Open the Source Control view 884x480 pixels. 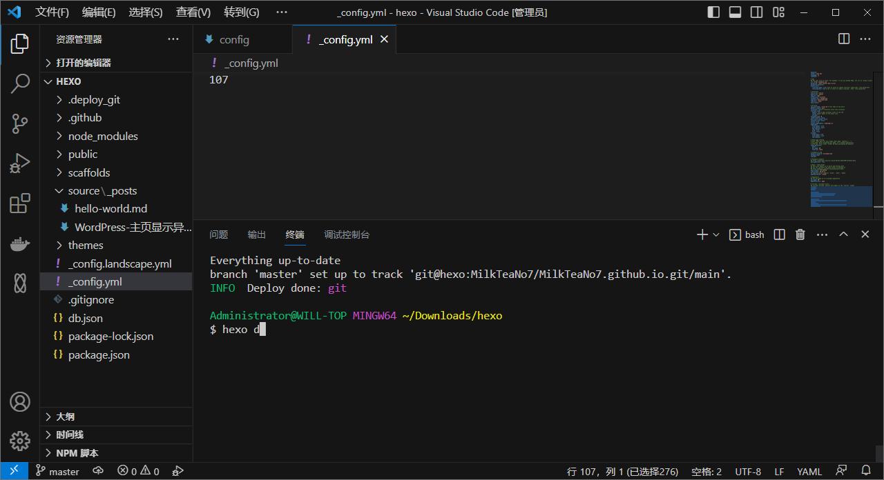pos(20,123)
